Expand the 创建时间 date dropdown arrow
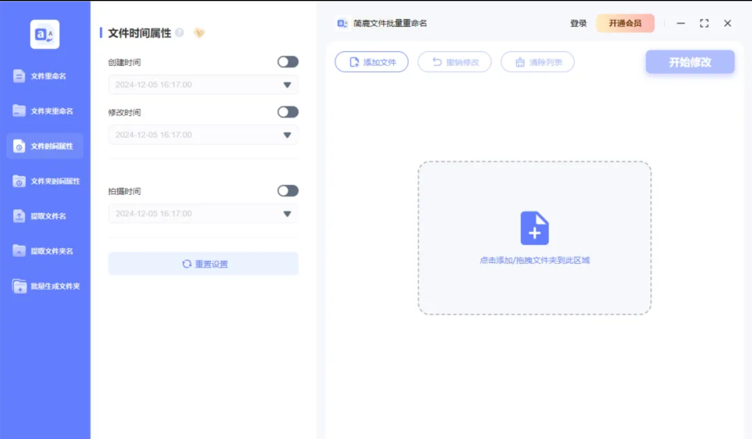The width and height of the screenshot is (752, 439). pyautogui.click(x=287, y=85)
